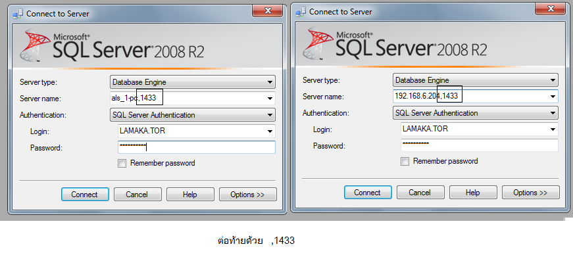Expand Options >> in the als_1-pc dialog
Viewport: 573px width, 257px height.
pos(248,195)
